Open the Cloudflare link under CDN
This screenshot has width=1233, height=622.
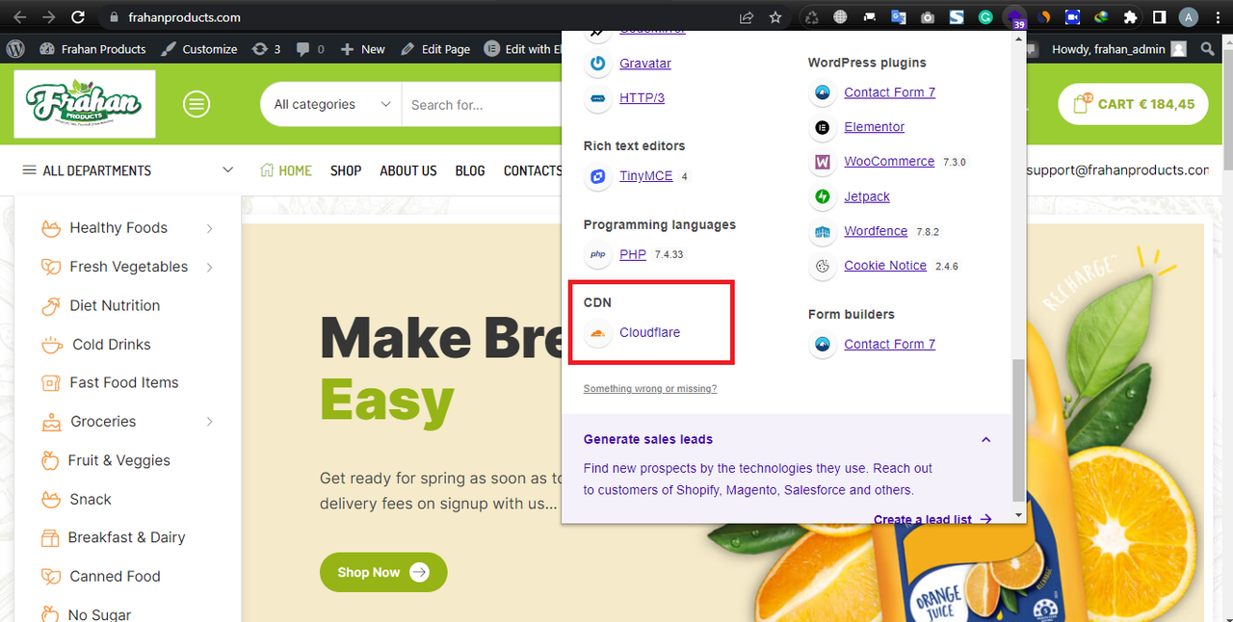(649, 332)
